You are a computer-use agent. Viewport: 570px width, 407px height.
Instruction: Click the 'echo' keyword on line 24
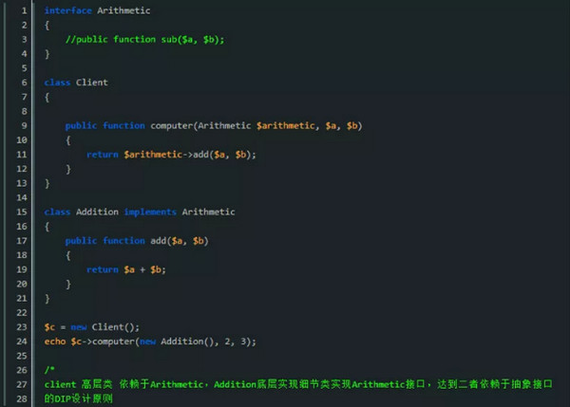pos(55,341)
